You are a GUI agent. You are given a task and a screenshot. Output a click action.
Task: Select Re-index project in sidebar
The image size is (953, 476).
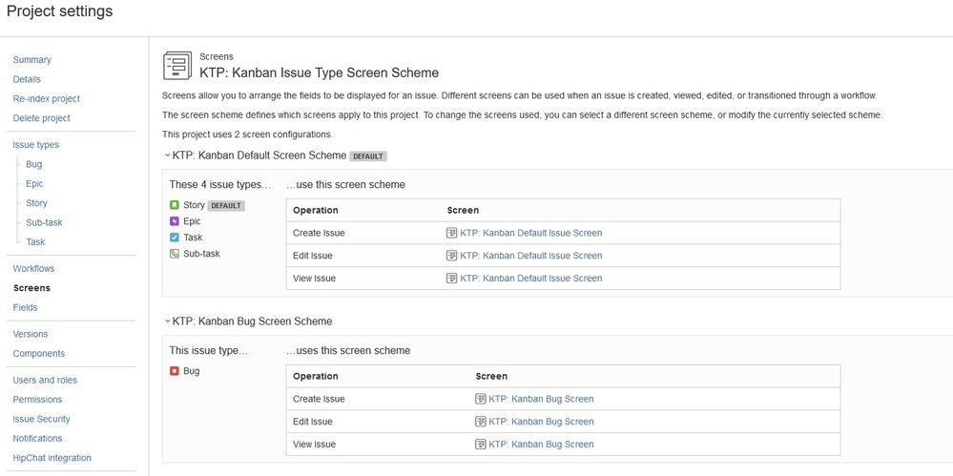tap(46, 98)
